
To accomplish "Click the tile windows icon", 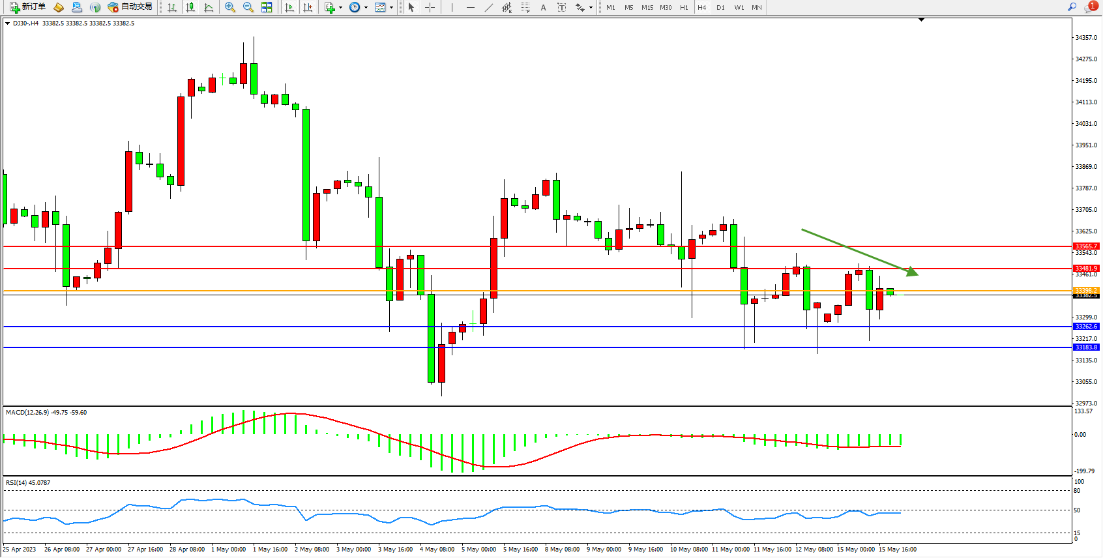I will pos(267,7).
